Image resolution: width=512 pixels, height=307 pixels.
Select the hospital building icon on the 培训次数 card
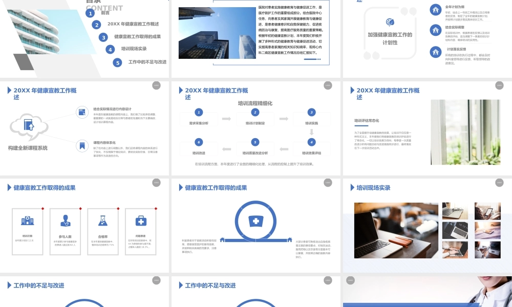point(27,220)
